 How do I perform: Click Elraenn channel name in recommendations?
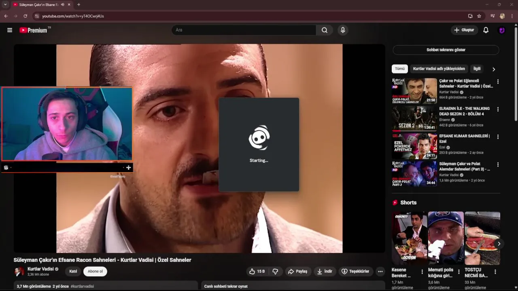tap(445, 120)
